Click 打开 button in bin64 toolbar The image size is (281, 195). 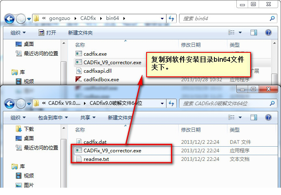[48, 32]
